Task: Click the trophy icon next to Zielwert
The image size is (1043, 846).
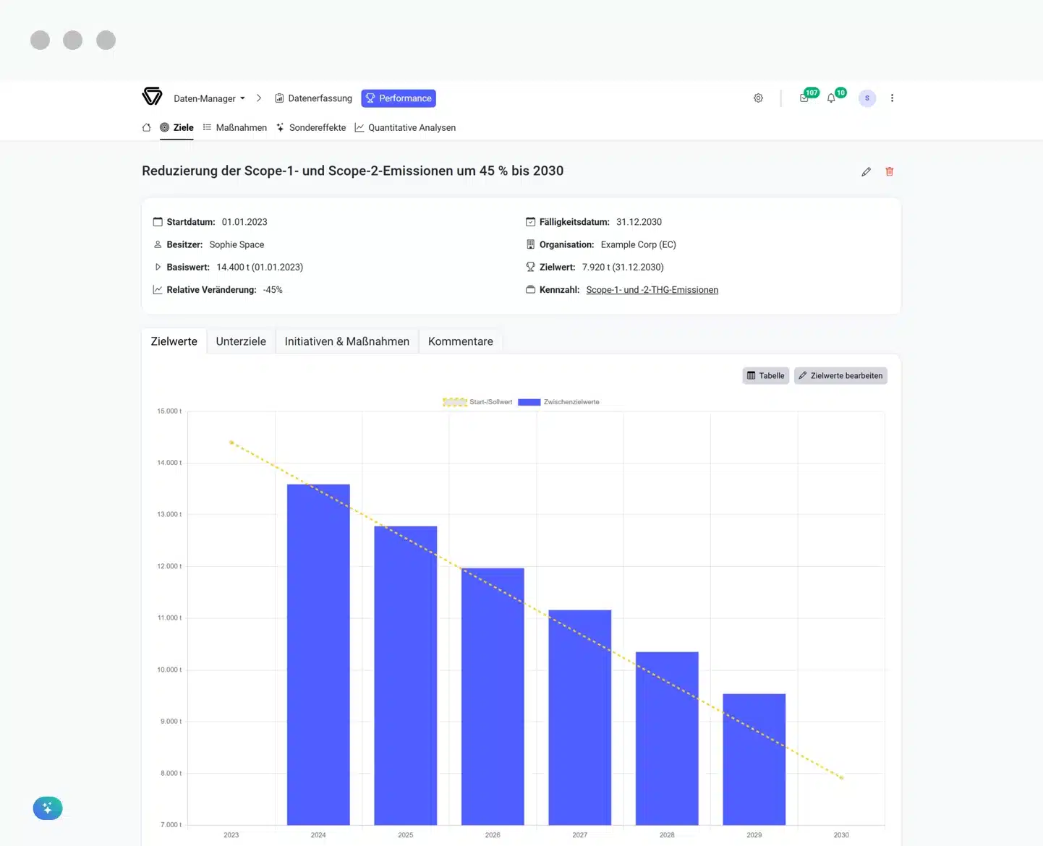Action: (x=530, y=267)
